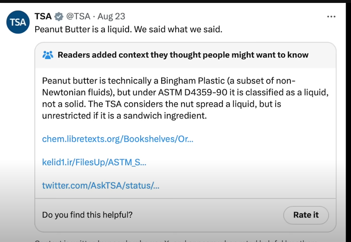Viewport: 351px width, 242px height.
Task: Select the TSA display name
Action: tap(43, 16)
